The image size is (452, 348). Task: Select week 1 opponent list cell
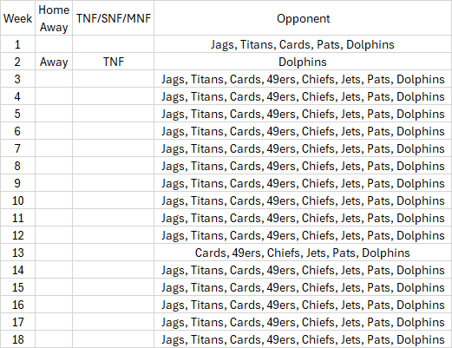303,44
